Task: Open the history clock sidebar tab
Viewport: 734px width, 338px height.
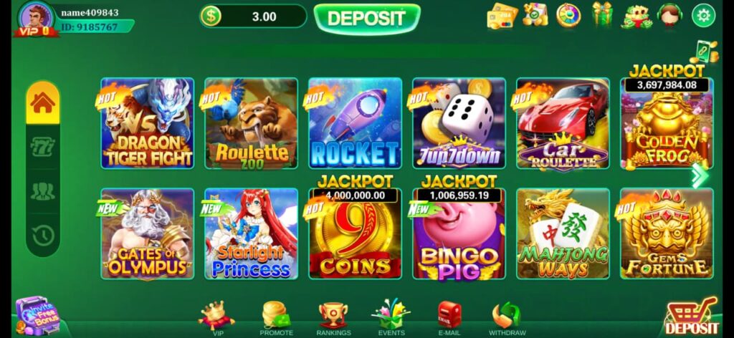Action: click(42, 236)
